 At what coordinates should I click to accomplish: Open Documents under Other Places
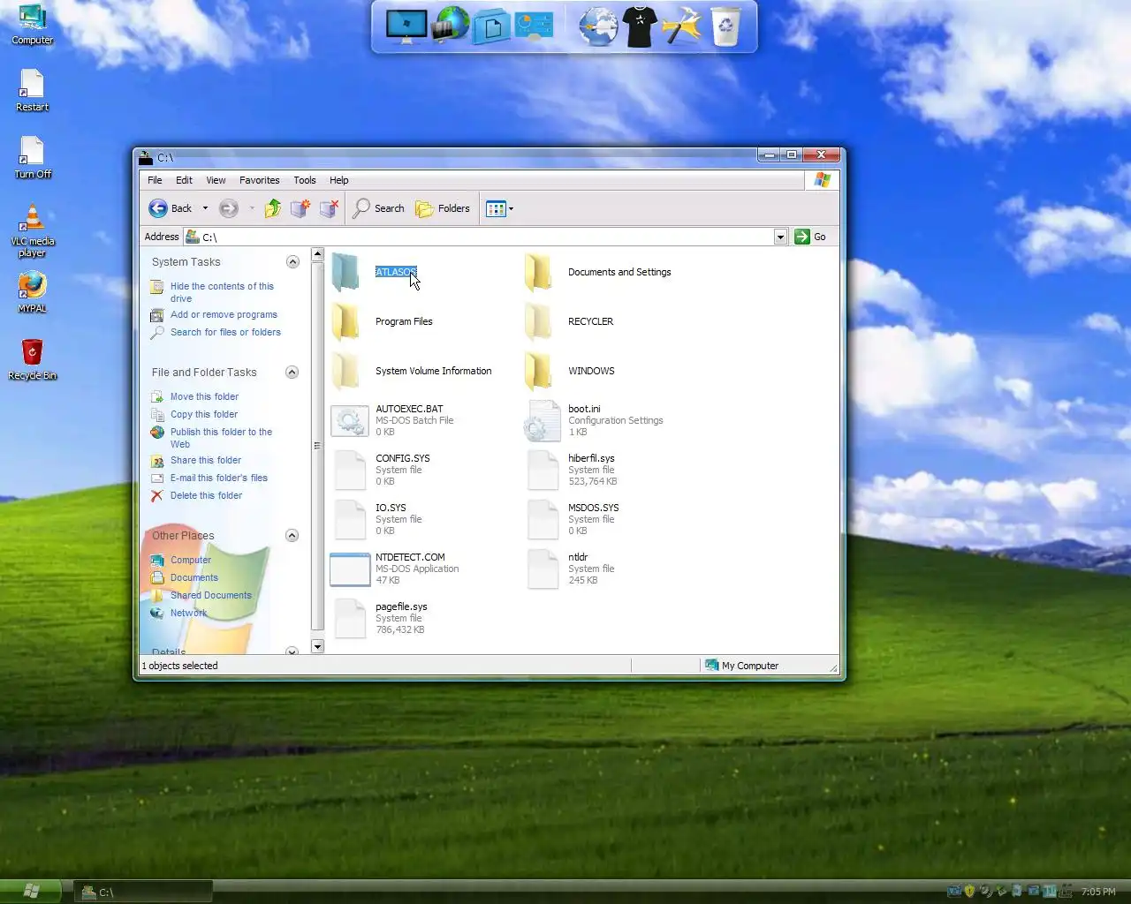(194, 577)
